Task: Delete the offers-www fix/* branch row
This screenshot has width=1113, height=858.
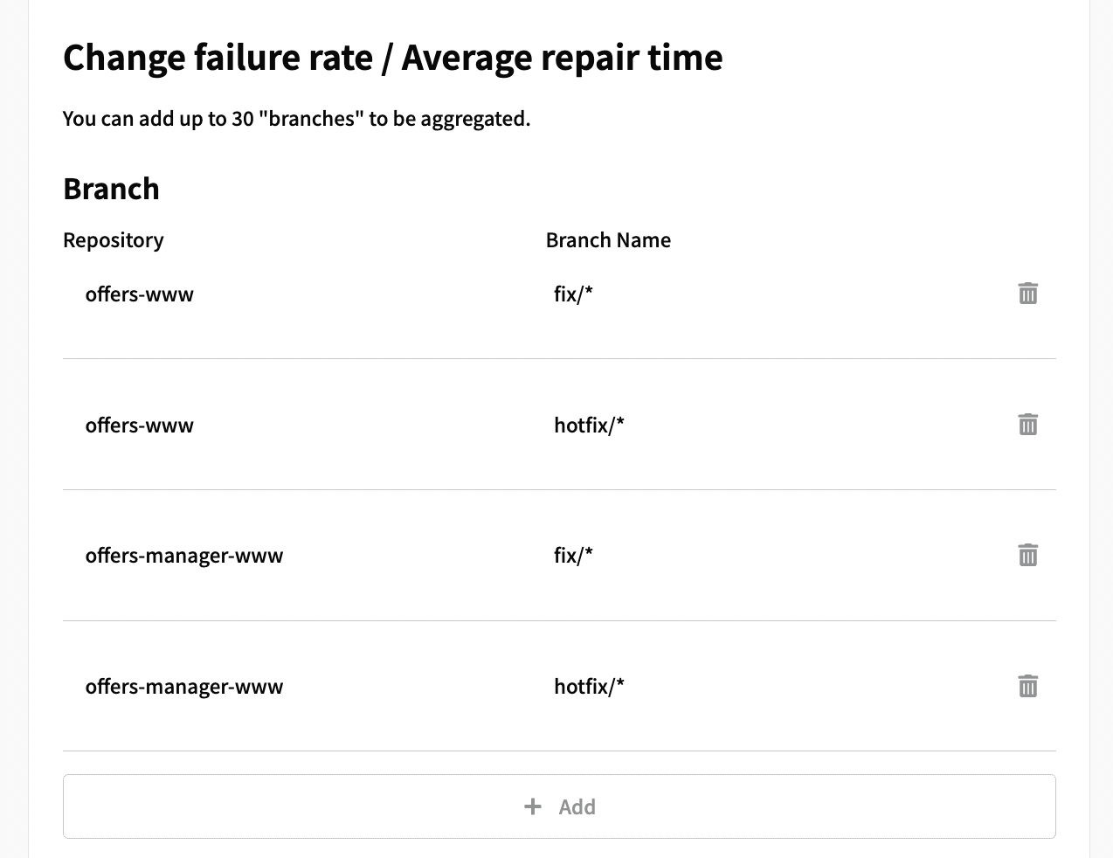Action: coord(1028,294)
